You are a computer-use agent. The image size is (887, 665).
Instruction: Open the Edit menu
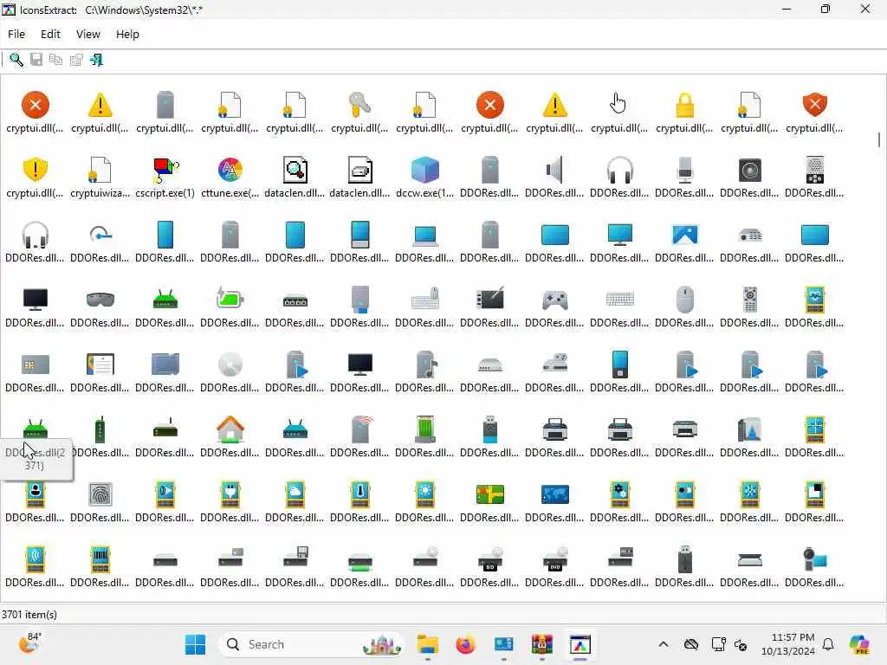click(50, 34)
